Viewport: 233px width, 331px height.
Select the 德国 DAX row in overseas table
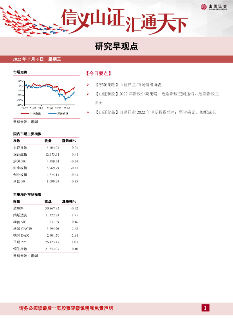[46, 235]
